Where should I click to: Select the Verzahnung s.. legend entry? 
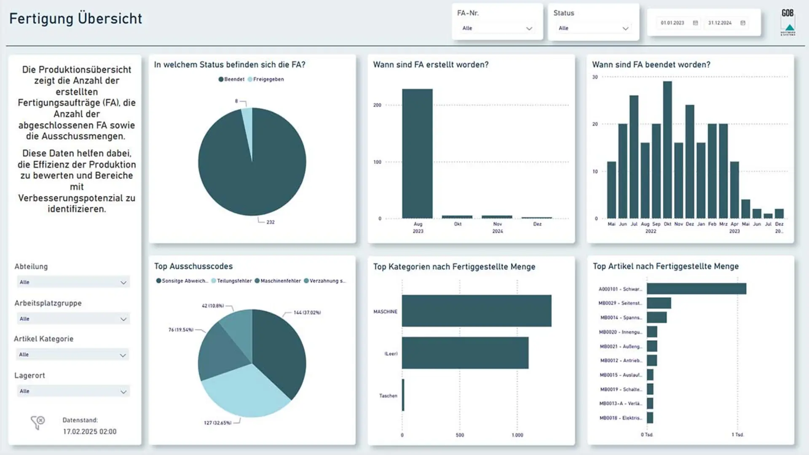point(324,281)
